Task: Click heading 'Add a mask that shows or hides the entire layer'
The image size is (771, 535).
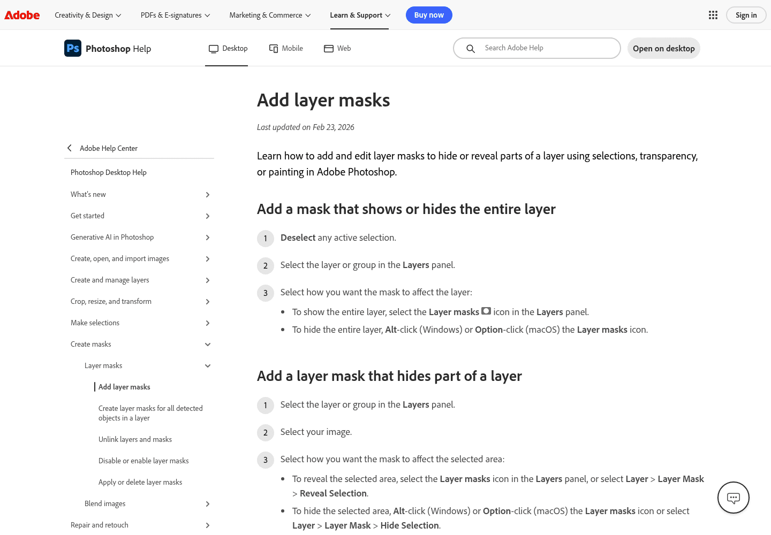Action: tap(406, 209)
